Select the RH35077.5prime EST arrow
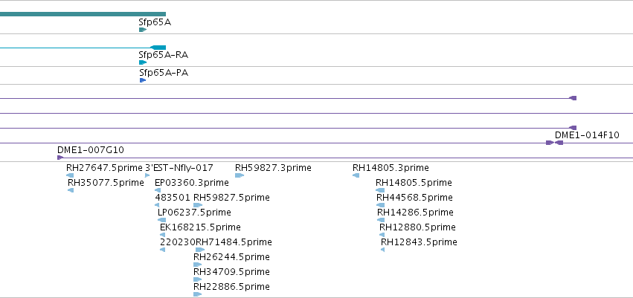 pyautogui.click(x=71, y=190)
